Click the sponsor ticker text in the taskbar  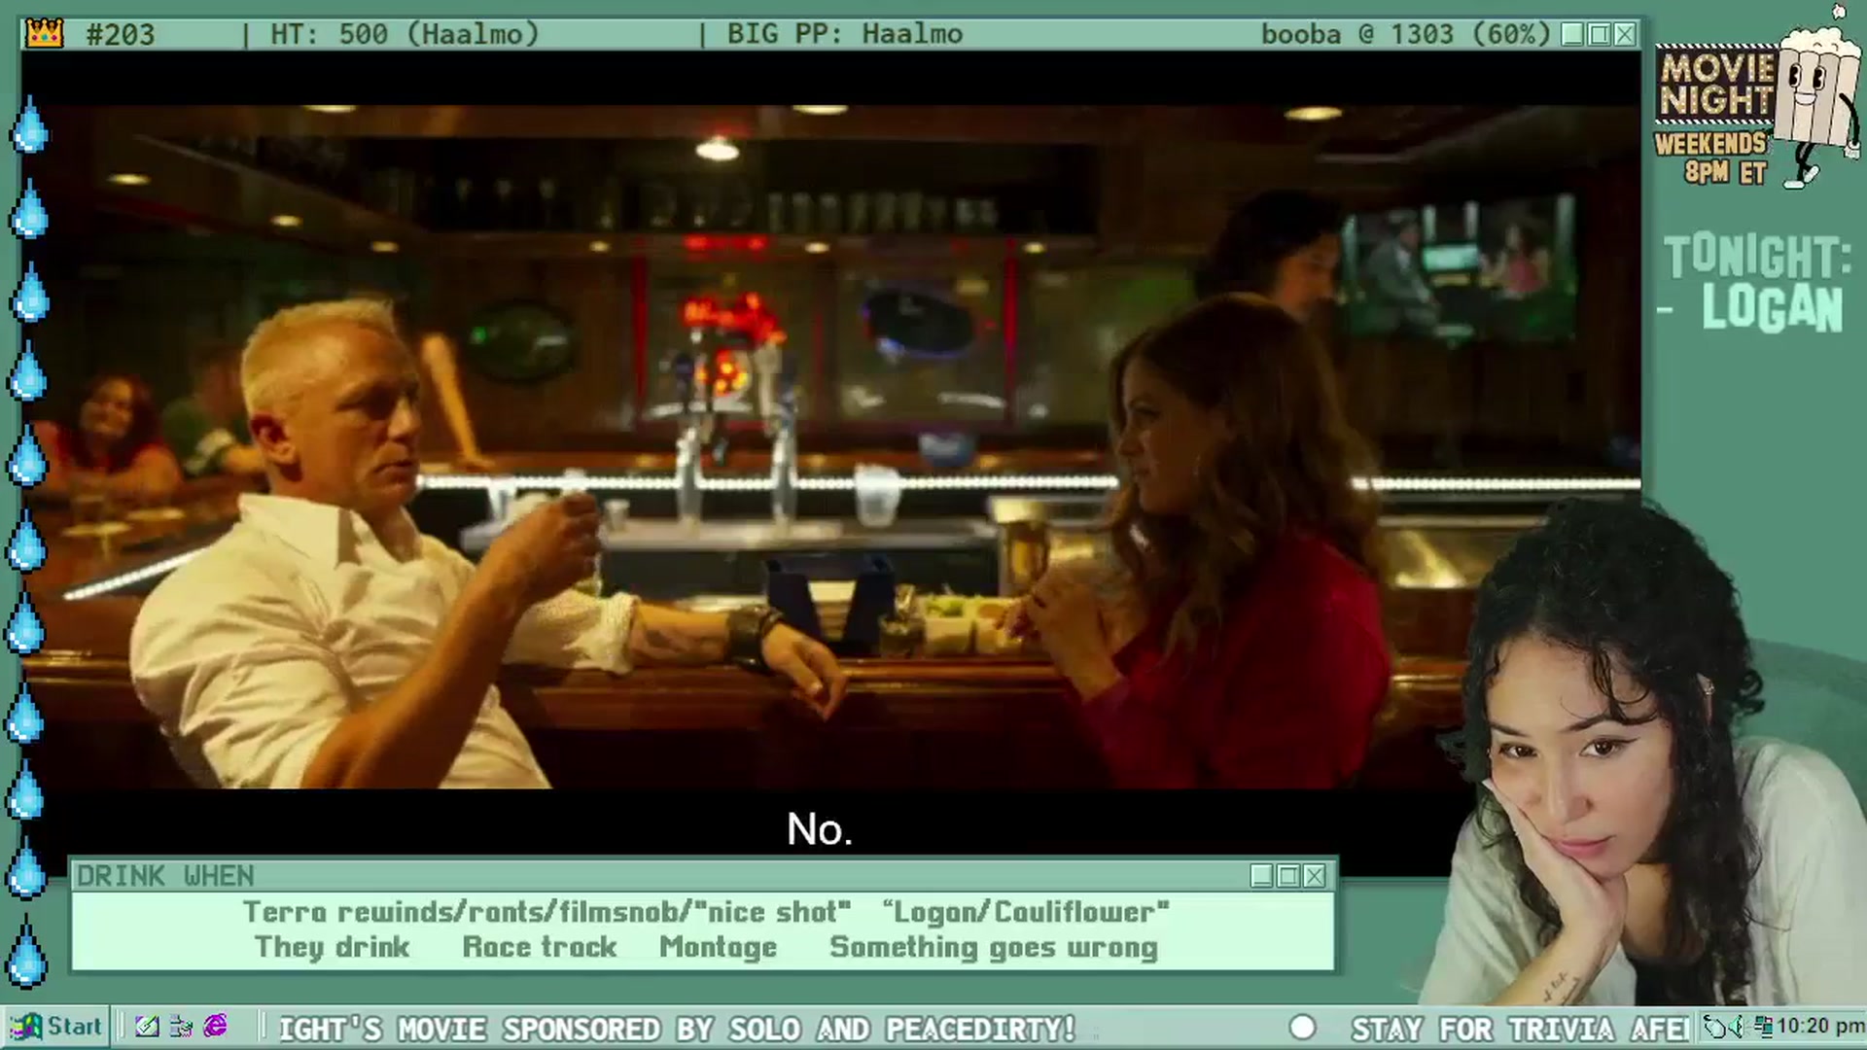(677, 1029)
